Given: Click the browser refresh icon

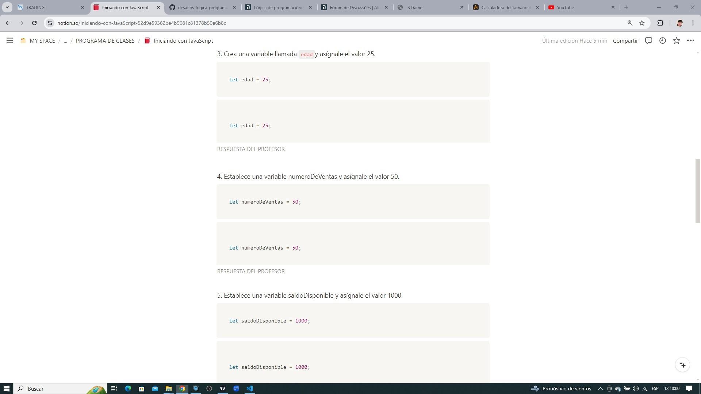Looking at the screenshot, I should pos(35,23).
